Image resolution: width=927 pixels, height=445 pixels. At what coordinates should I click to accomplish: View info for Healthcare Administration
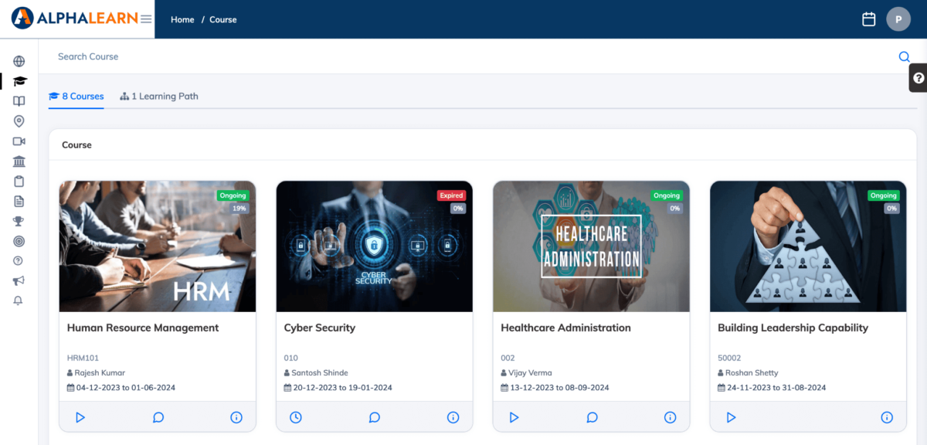671,417
